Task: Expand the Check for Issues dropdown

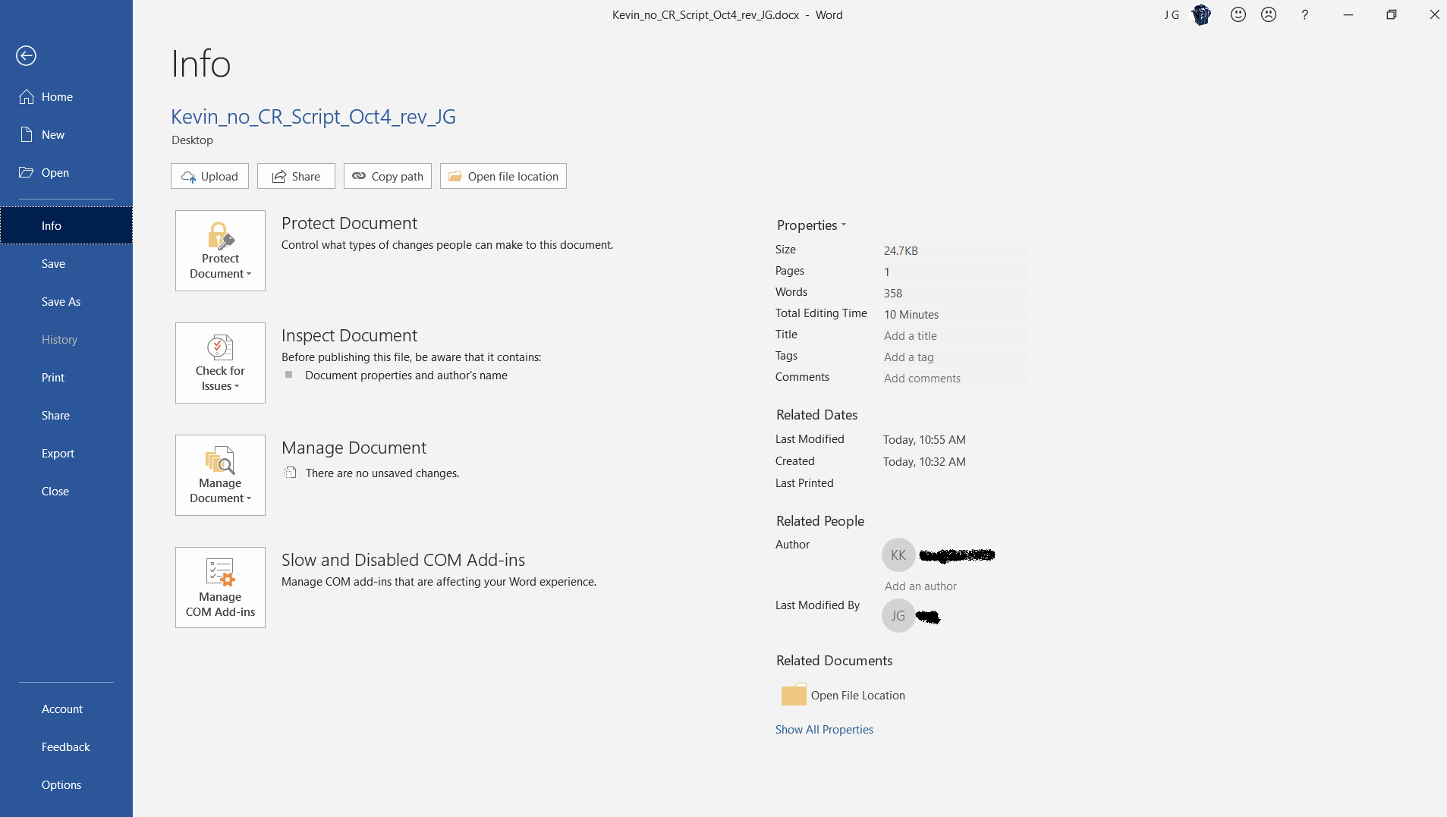Action: coord(220,363)
